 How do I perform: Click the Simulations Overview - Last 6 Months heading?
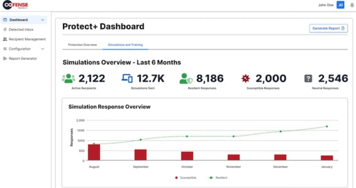point(122,62)
